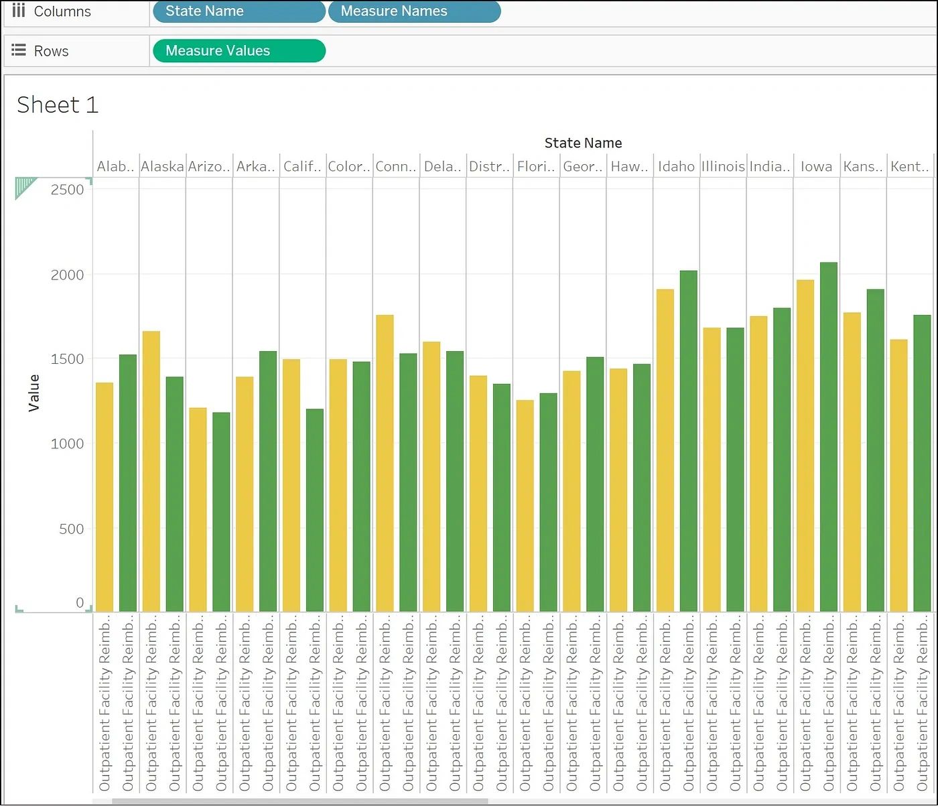Click the Value axis title
Viewport: 938px width, 806px height.
34,393
